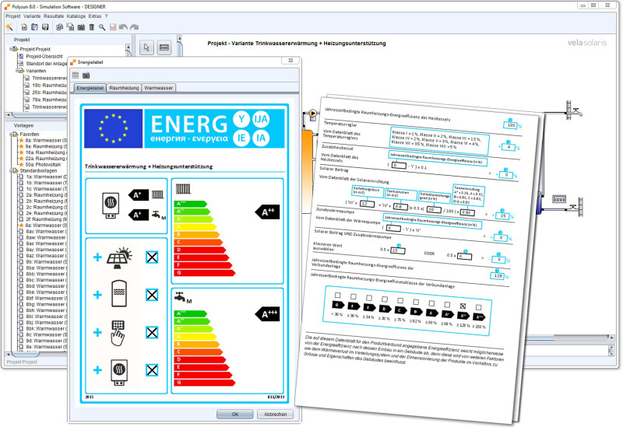Click the Standort der Anlage icon
The image size is (623, 427).
click(x=22, y=64)
